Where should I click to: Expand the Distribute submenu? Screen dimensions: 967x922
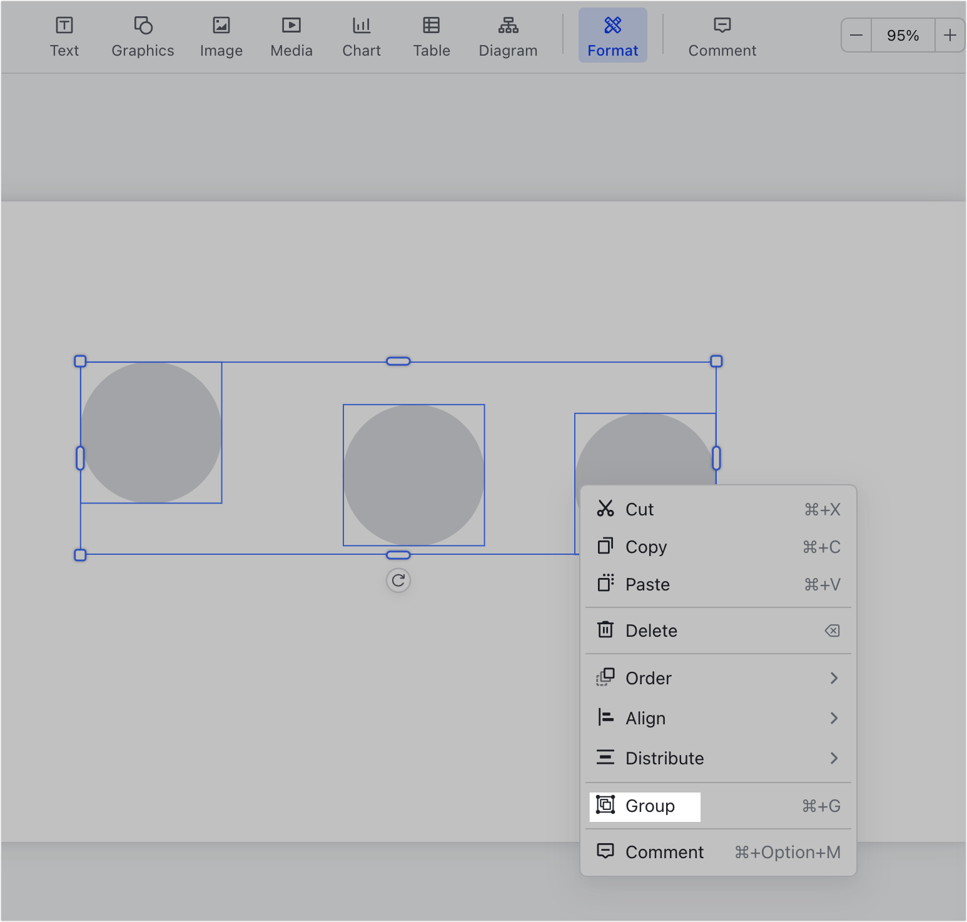pos(665,758)
